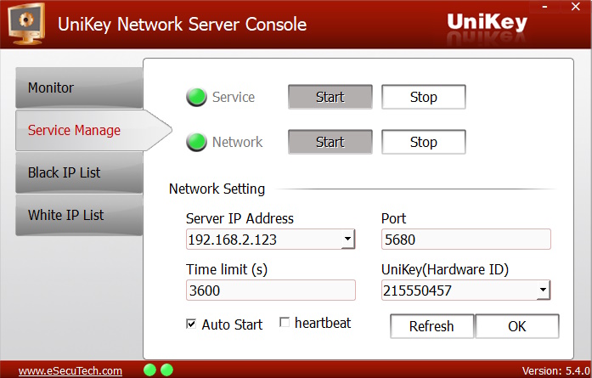This screenshot has width=592, height=378.
Task: Click the Service label text
Action: coord(234,97)
